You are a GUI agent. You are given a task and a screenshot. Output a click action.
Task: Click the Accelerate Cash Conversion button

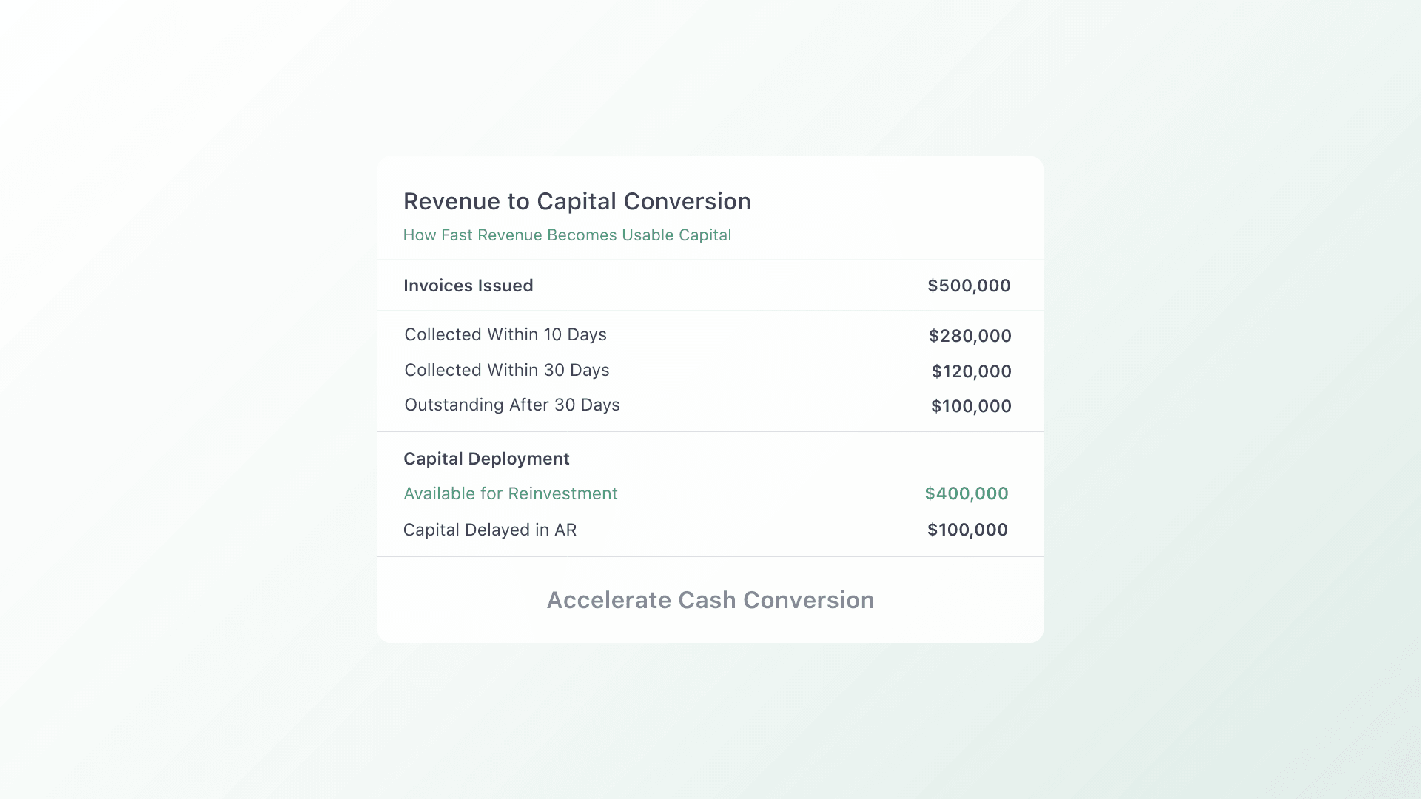pos(710,600)
